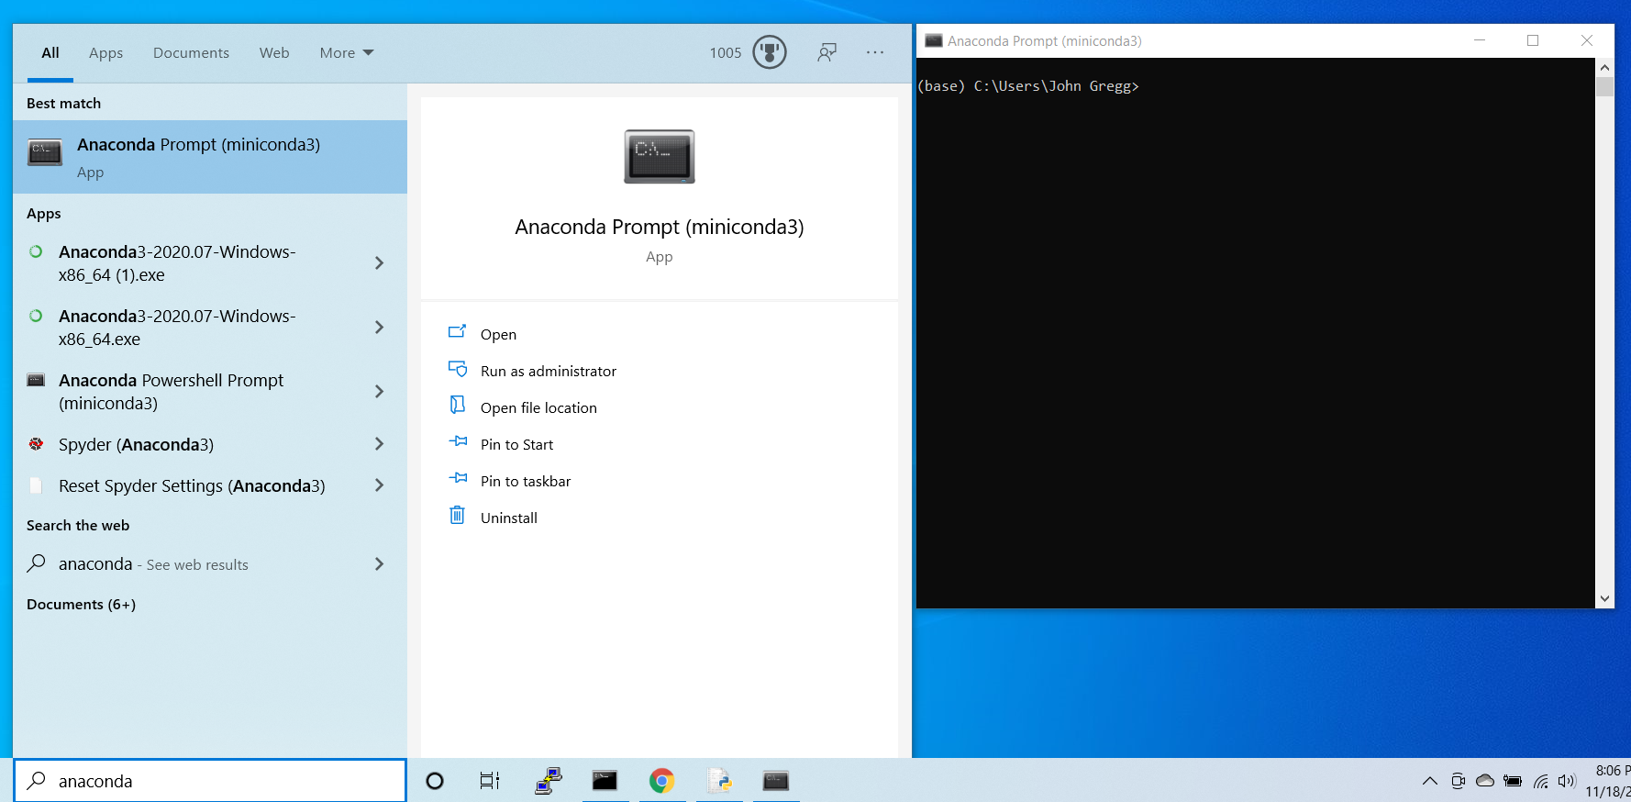Choose Pin to taskbar

[x=526, y=481]
